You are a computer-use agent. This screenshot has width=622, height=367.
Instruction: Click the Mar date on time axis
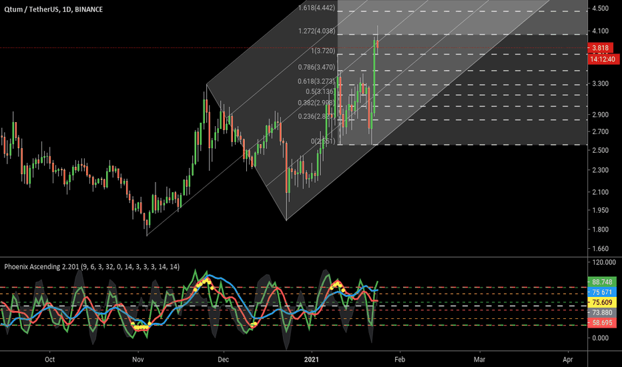tap(480, 360)
